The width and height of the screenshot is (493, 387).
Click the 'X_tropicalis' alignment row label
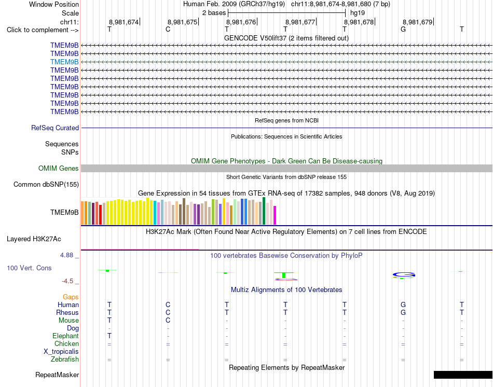(x=61, y=352)
